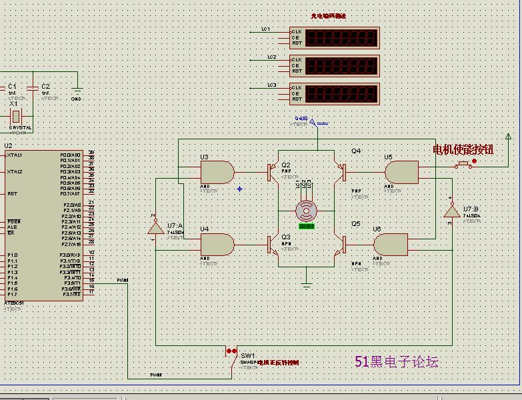Click the LC3 net label
Viewport: 522px width, 400px height.
tap(272, 85)
